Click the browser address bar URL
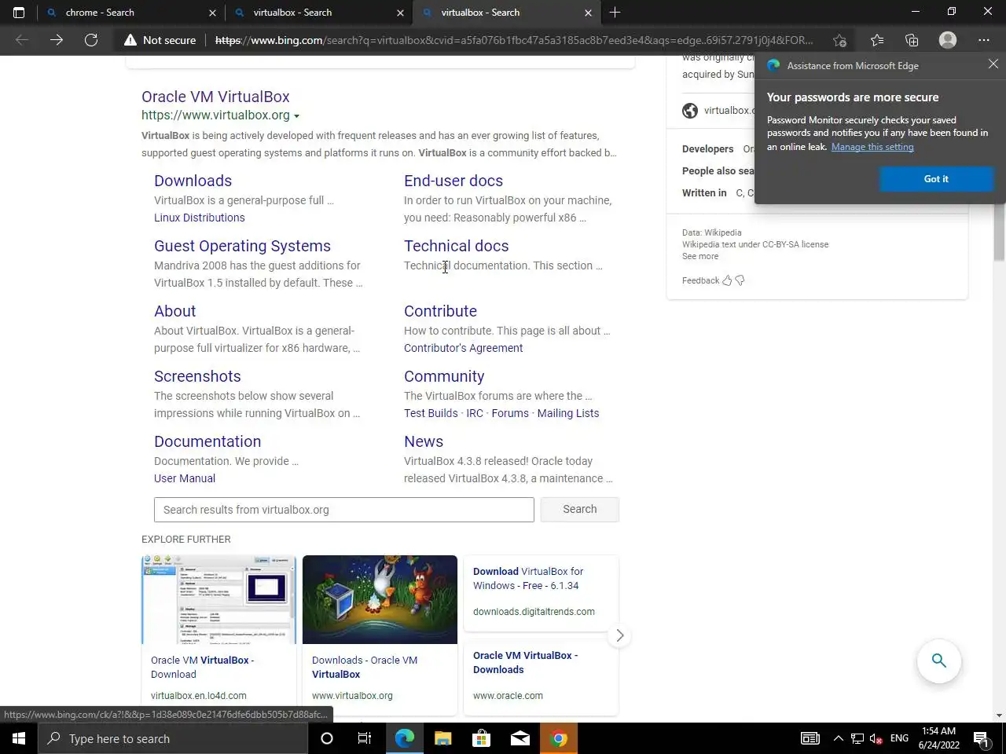Screen dimensions: 1006x754 514,40
